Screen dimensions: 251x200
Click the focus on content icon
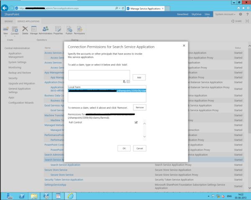point(247,21)
